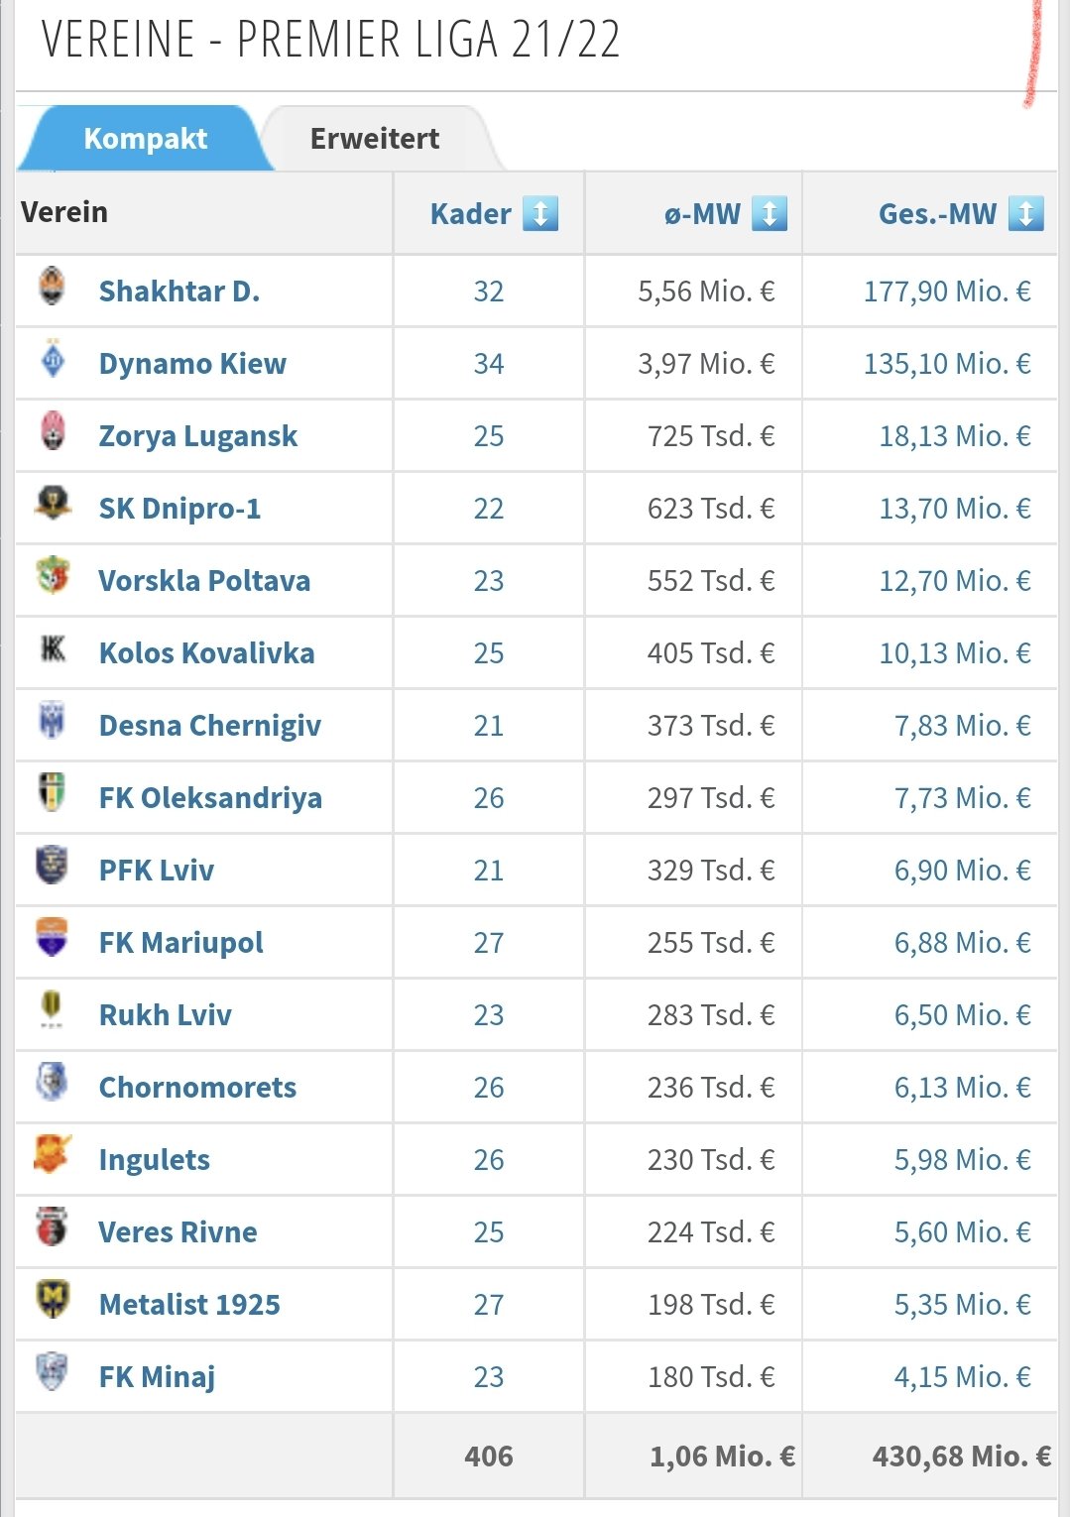Open the Veres Rivne club page
Image resolution: width=1070 pixels, height=1517 pixels.
click(178, 1232)
